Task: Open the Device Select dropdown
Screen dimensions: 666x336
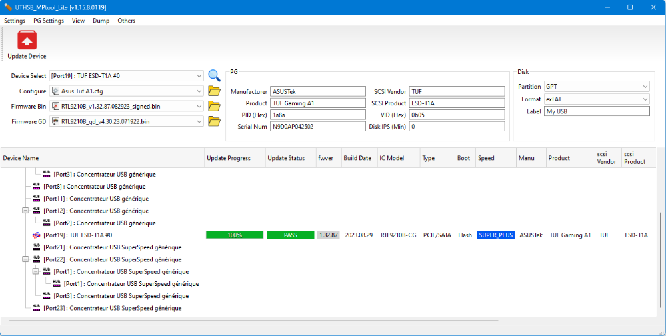Action: pos(199,76)
